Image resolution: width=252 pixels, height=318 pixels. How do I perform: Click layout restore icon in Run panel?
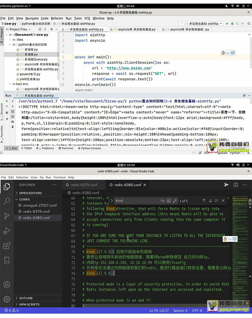(7, 112)
